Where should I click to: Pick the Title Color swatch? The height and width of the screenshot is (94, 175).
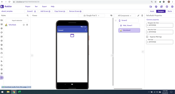coord(148,42)
